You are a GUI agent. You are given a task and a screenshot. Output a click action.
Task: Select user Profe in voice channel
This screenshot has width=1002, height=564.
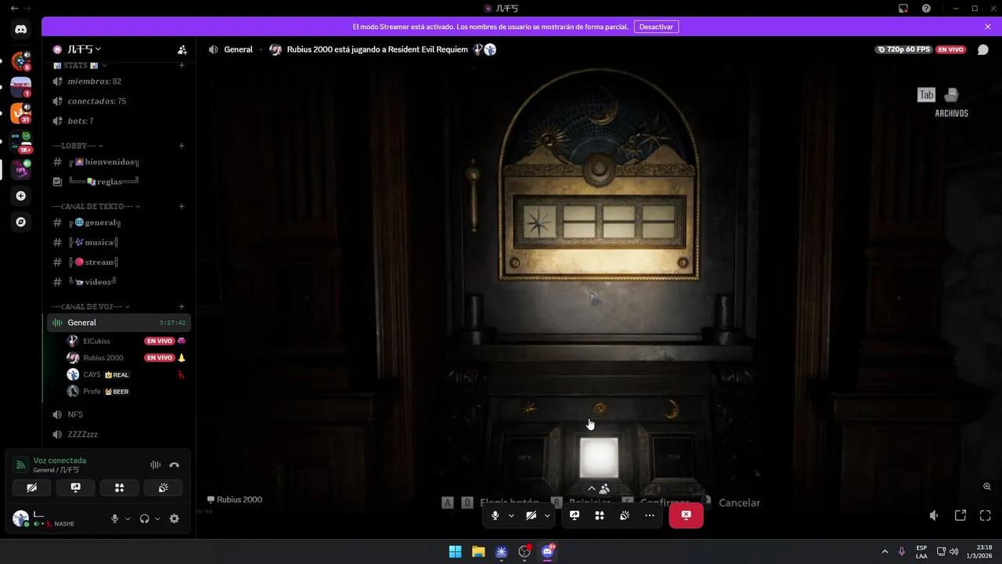click(x=127, y=391)
